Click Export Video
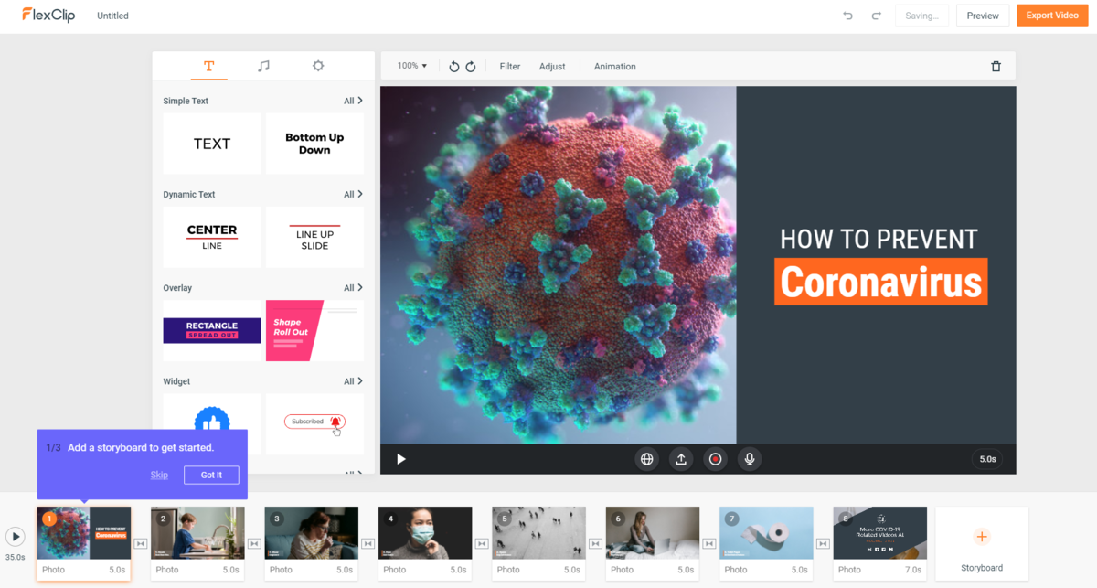 pos(1052,16)
